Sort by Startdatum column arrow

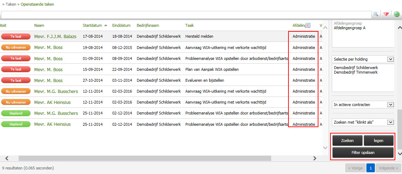tap(105, 25)
